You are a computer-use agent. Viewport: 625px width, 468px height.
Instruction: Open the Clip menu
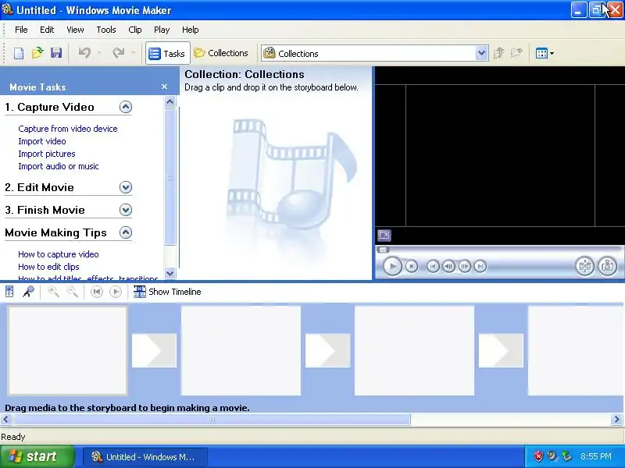134,30
